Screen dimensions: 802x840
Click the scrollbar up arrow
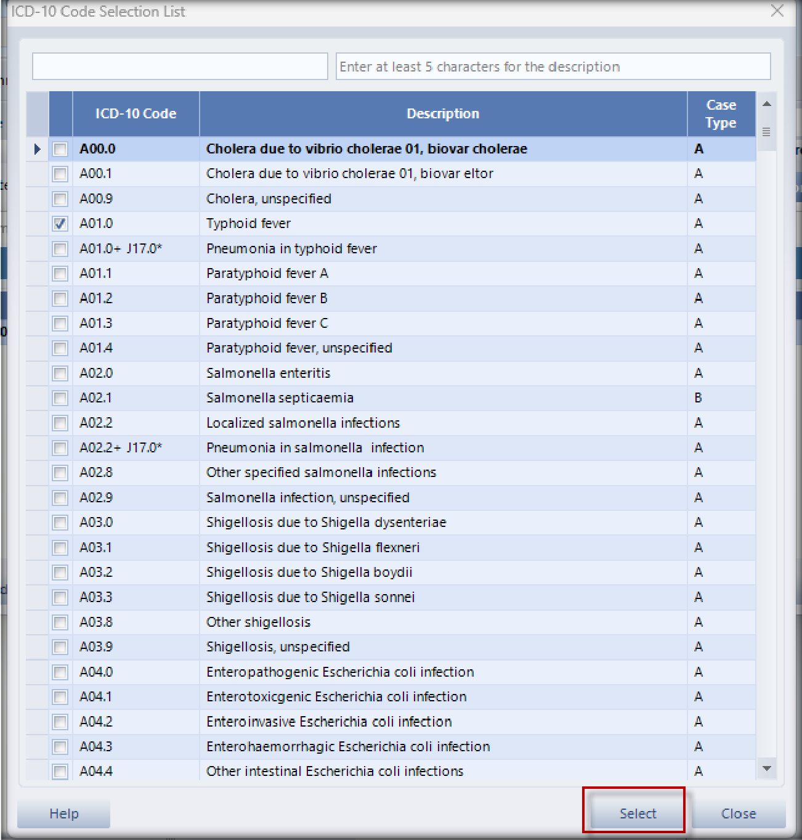tap(767, 104)
